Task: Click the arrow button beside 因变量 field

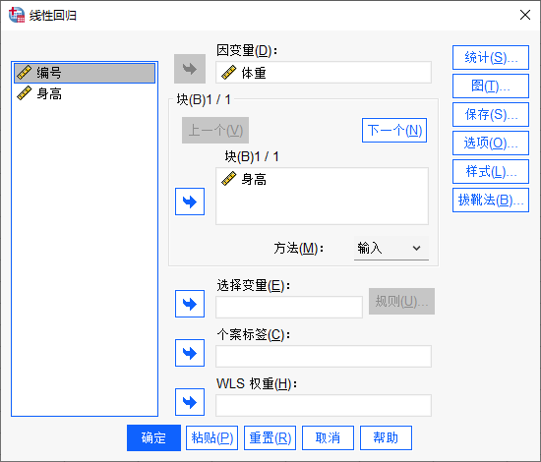Action: point(190,69)
